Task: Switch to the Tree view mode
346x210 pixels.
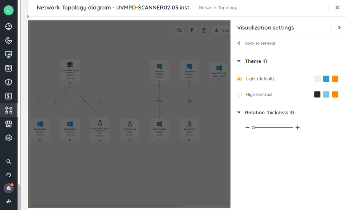Action: tap(222, 30)
